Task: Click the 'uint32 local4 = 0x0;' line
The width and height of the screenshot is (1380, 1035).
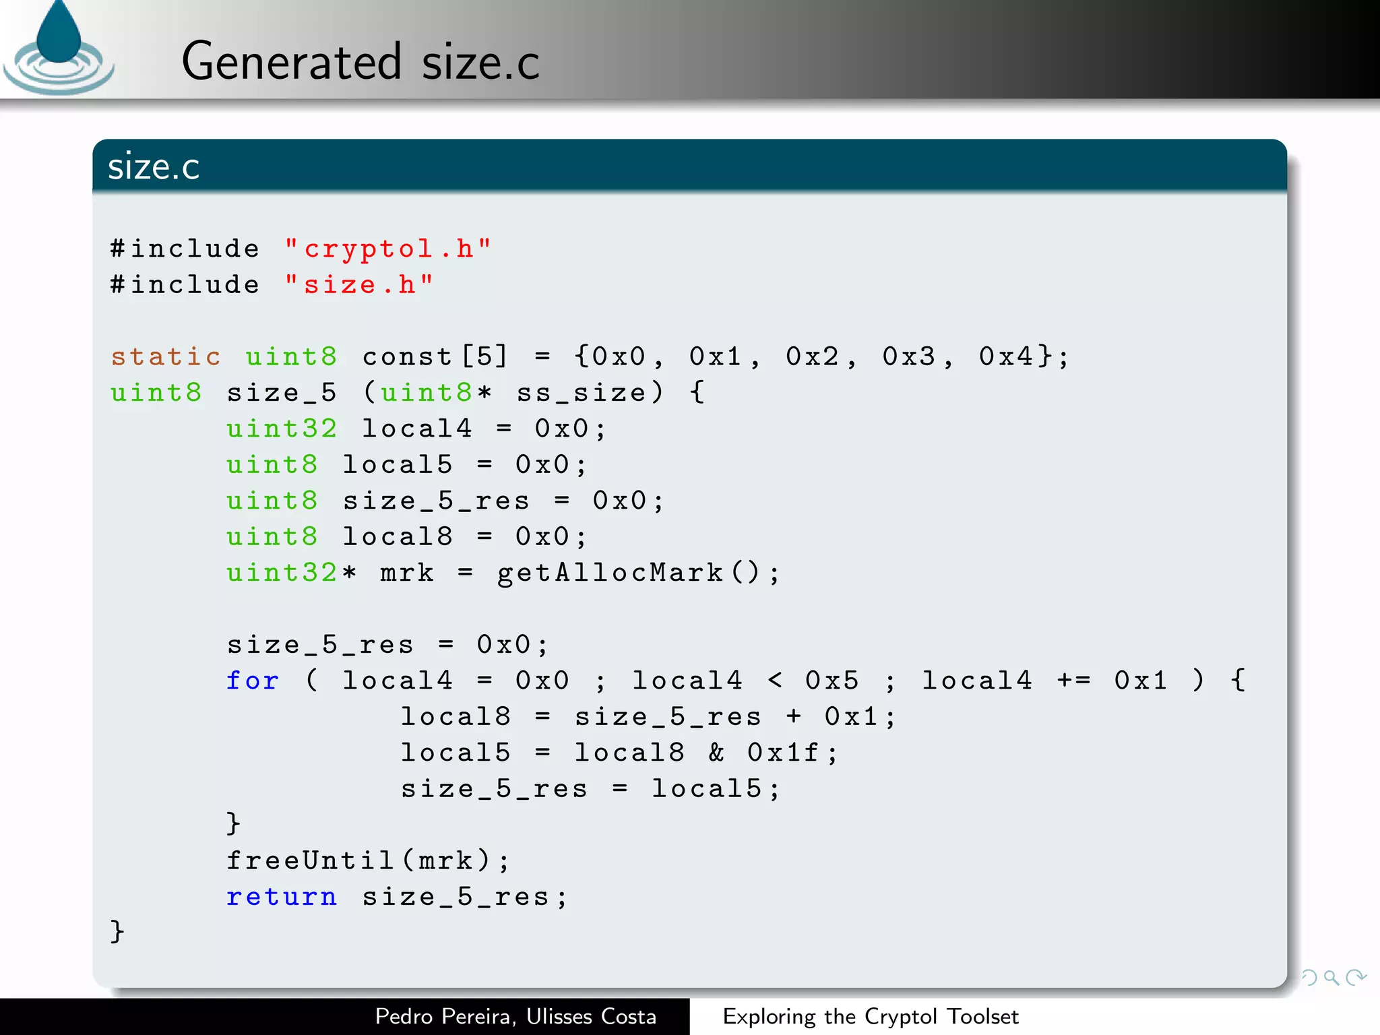Action: [416, 429]
